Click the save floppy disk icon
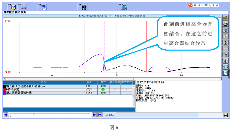This screenshot has height=132, width=231. tap(226, 115)
